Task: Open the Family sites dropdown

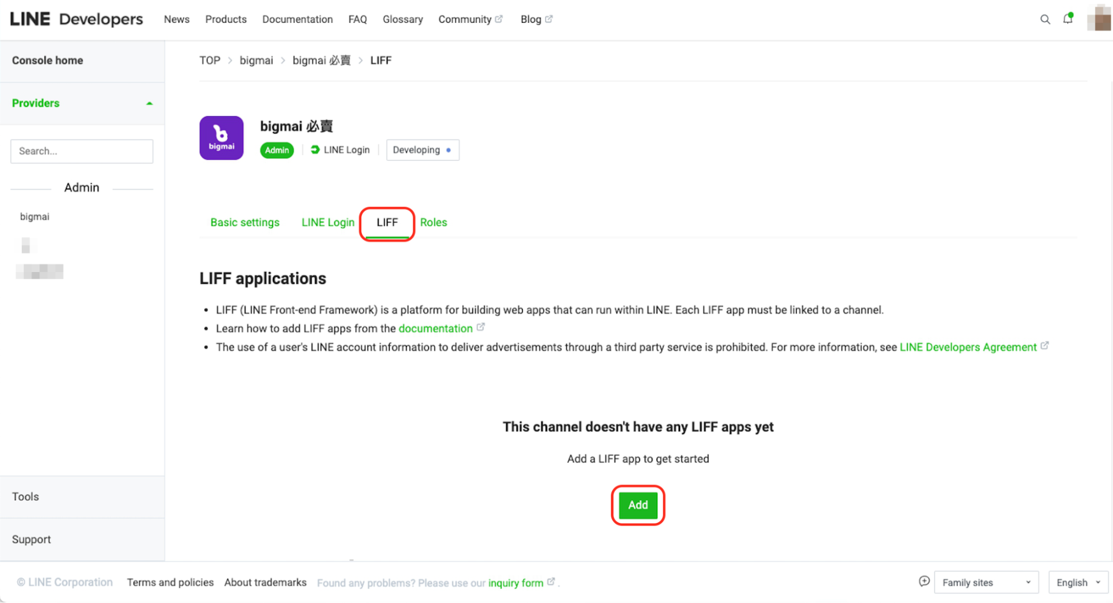Action: coord(986,582)
